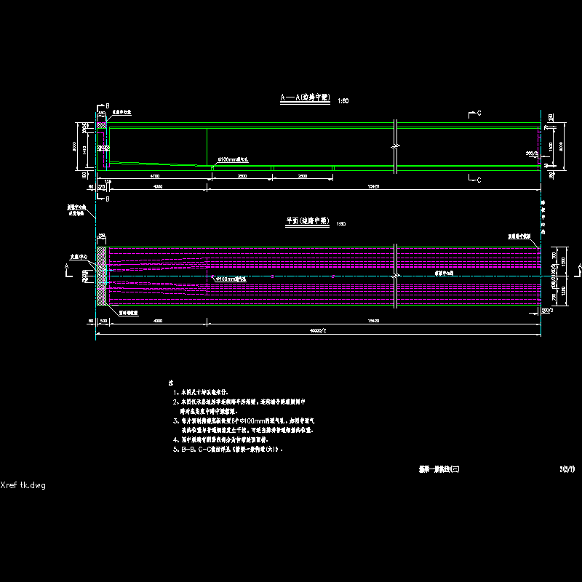Click sheet number '3(3/7)'
Screen dimensions: 582x582
pos(567,469)
